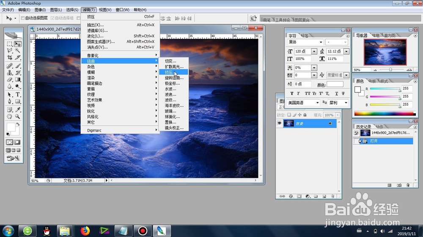
Task: Select the Rectangular Marquee tool
Action: (x=10, y=44)
